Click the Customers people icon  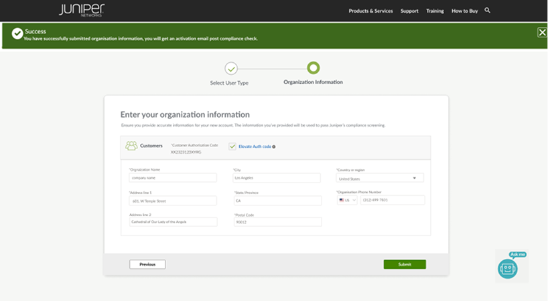(131, 146)
